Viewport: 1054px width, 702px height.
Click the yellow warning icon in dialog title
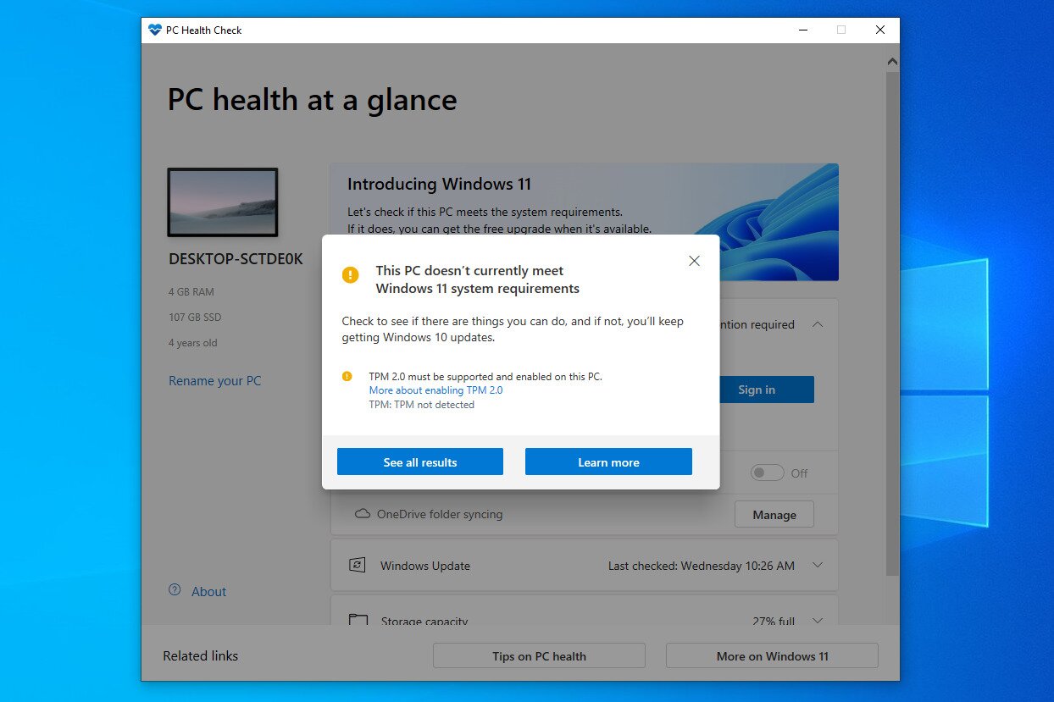(x=350, y=274)
